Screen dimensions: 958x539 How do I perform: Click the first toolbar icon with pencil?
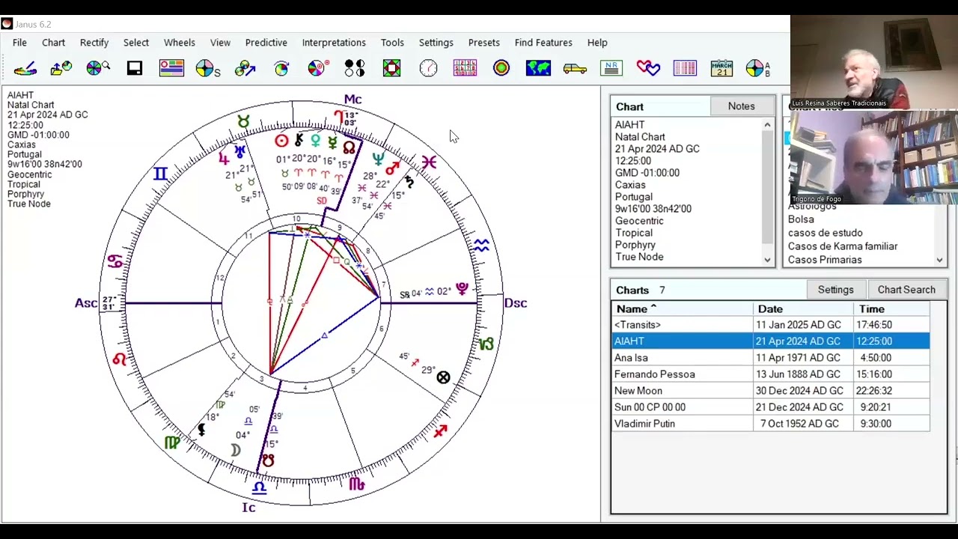pos(25,69)
